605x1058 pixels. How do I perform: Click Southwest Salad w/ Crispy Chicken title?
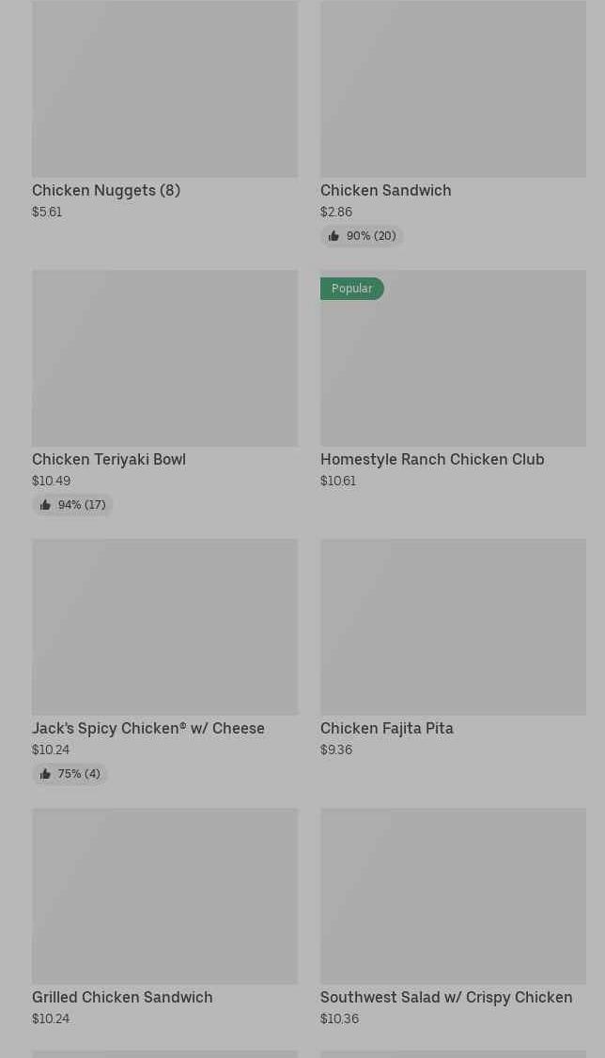point(446,997)
